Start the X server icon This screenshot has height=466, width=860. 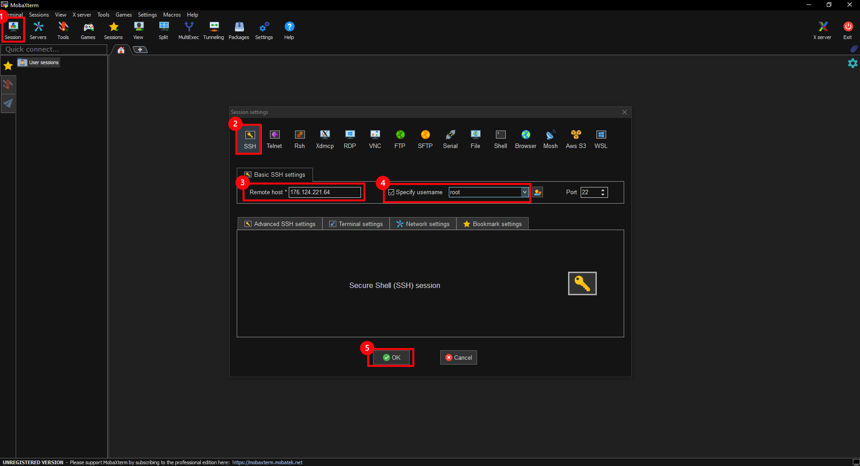pyautogui.click(x=822, y=30)
